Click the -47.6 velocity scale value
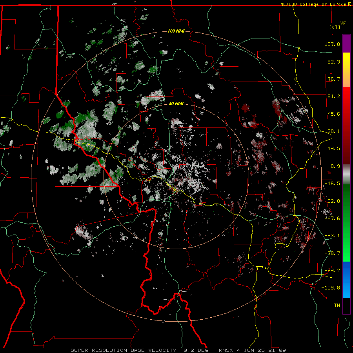353x353 pixels. pos(332,218)
